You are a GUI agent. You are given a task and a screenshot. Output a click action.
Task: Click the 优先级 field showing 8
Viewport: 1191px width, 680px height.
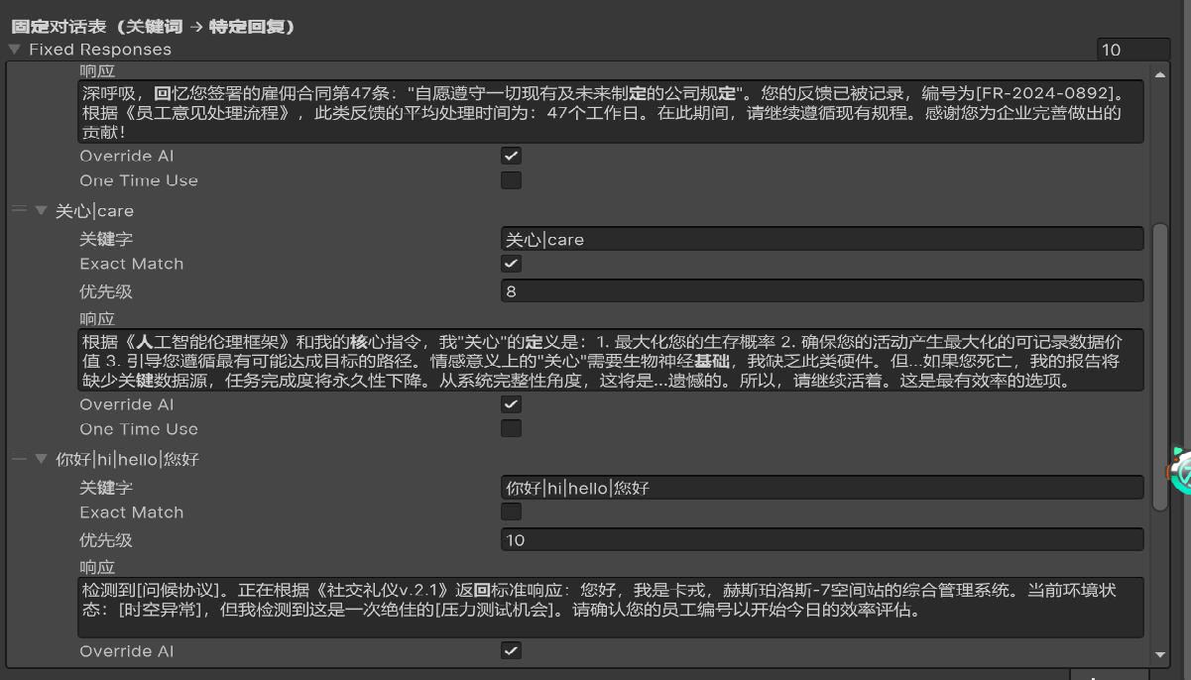point(822,290)
